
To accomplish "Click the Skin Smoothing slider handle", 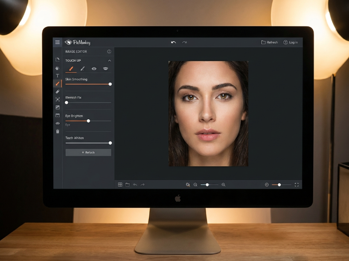I will 110,84.
